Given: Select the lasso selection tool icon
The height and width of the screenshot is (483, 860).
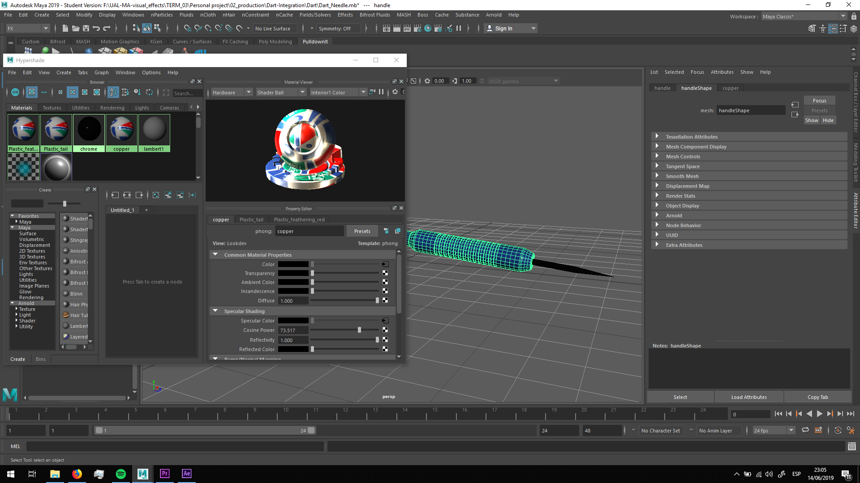Looking at the screenshot, I should tap(198, 29).
